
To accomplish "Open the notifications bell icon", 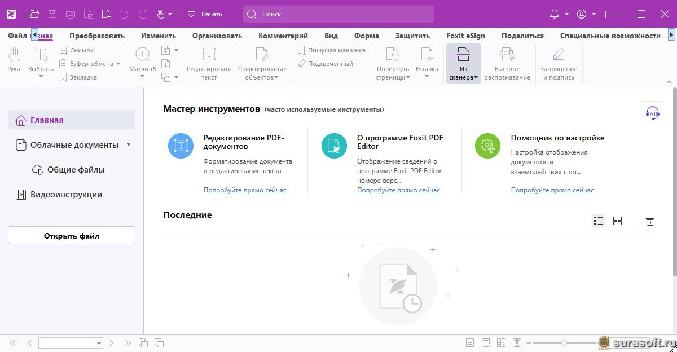I will point(555,14).
